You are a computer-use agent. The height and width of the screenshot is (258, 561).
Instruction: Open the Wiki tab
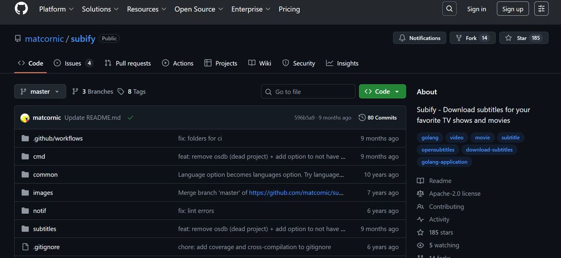click(260, 64)
